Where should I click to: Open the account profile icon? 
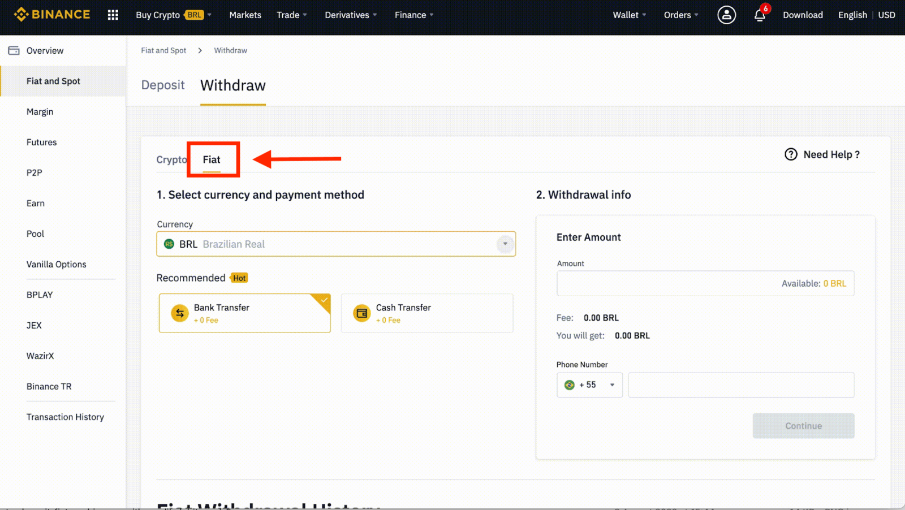tap(726, 15)
